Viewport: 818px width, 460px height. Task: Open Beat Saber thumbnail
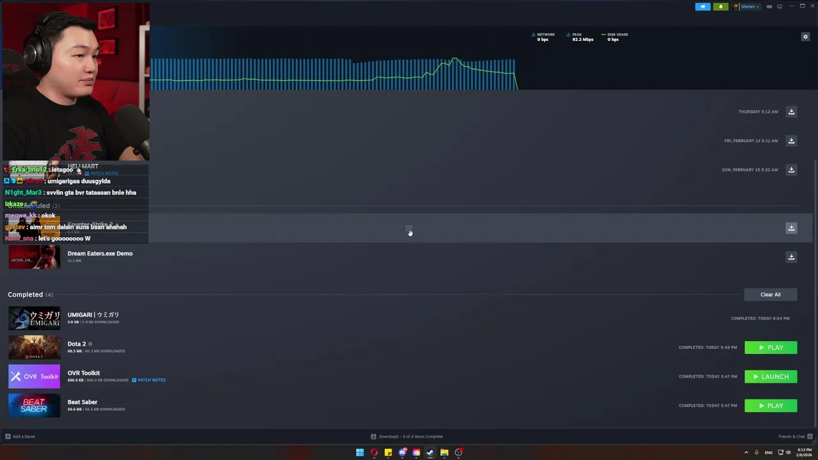pos(34,406)
